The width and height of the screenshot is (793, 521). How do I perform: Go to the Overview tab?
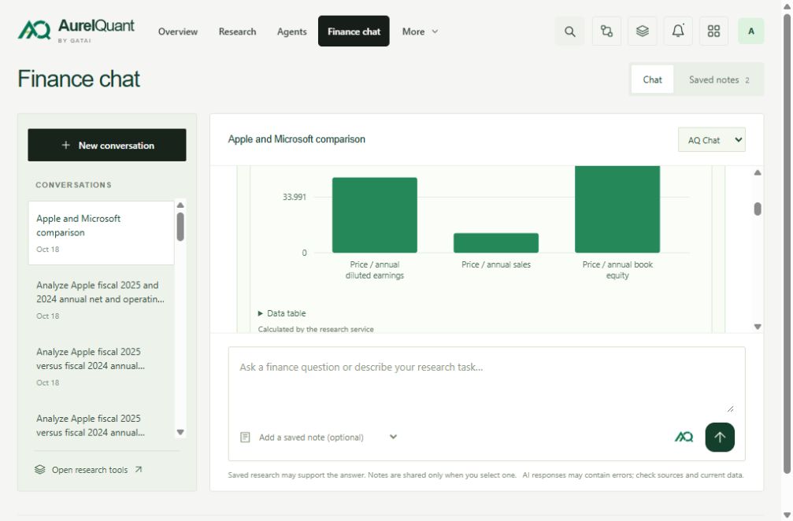pyautogui.click(x=177, y=31)
